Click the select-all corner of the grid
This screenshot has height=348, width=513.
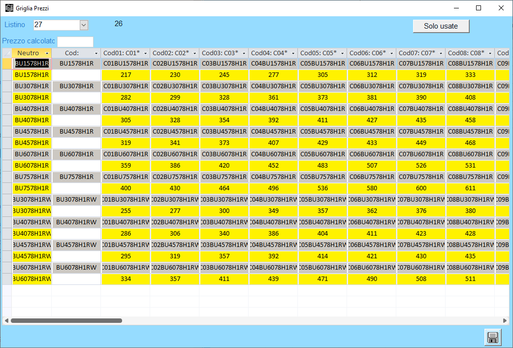tap(7, 53)
